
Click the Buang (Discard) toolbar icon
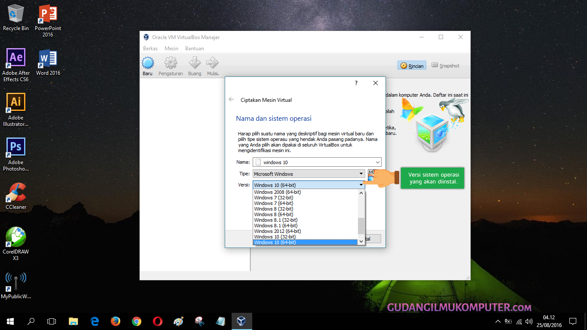tap(195, 67)
